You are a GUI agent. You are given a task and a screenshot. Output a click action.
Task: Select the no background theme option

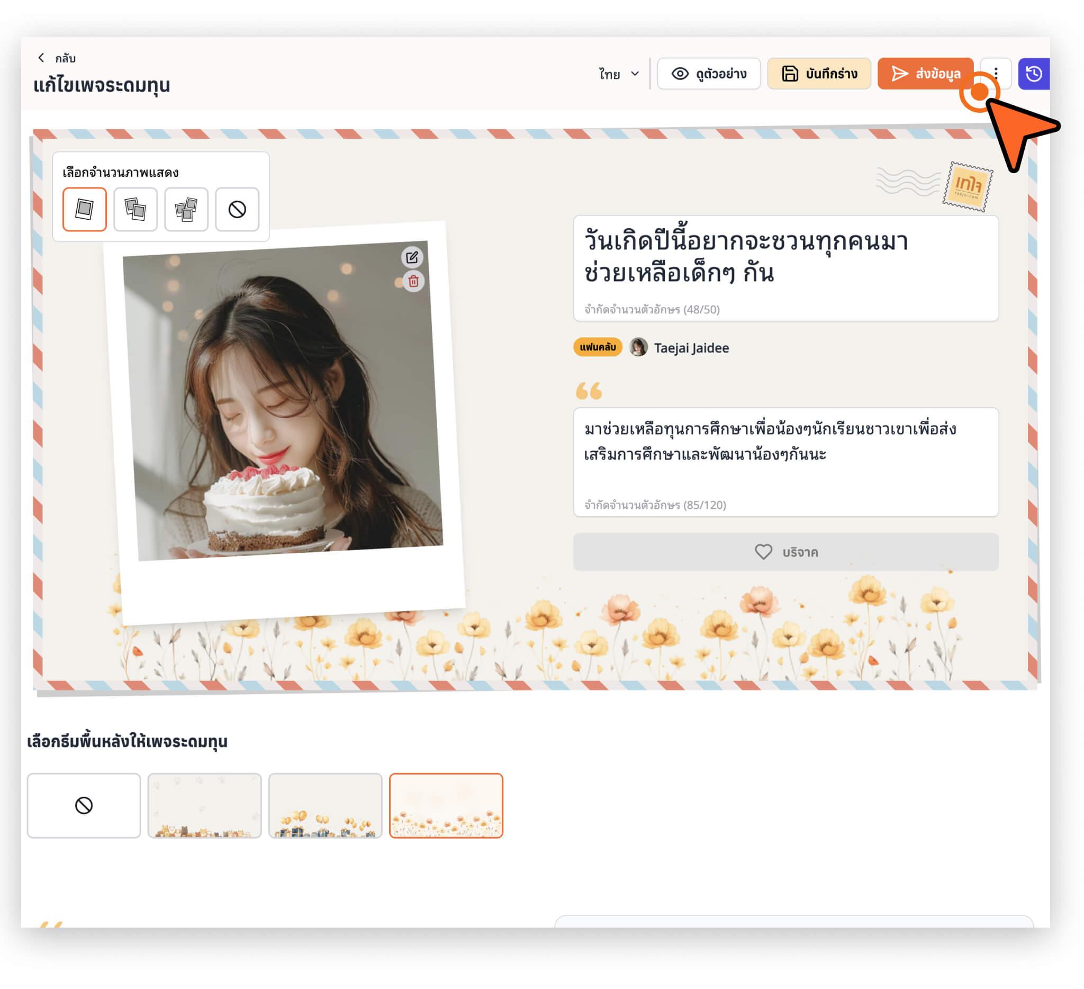pos(84,805)
